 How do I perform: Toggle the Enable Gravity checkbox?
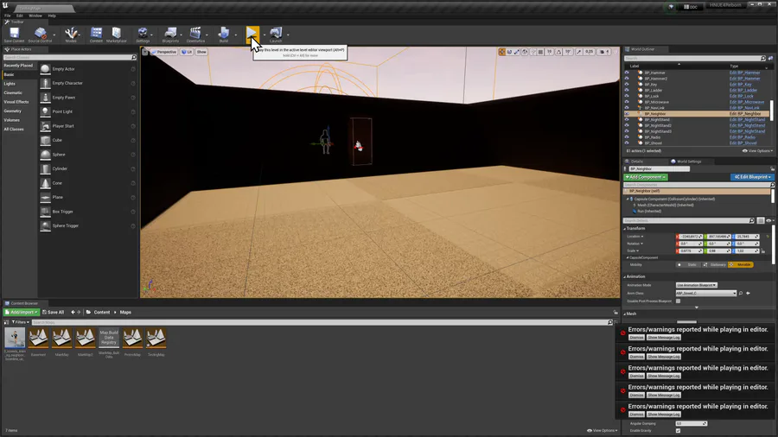point(679,431)
